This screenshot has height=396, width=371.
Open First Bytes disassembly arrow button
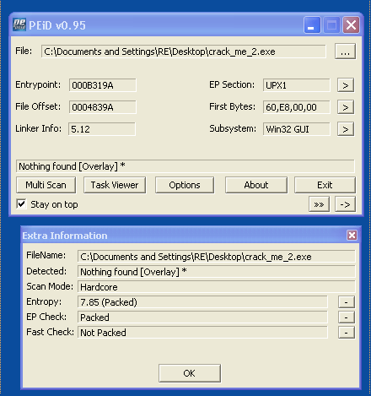[x=346, y=107]
